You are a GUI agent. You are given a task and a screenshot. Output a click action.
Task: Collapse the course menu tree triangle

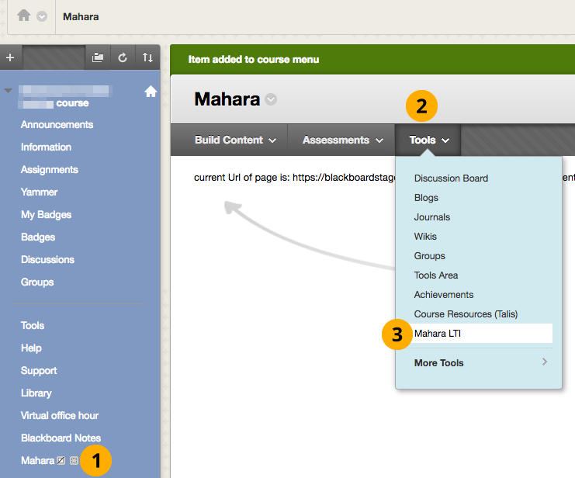coord(9,91)
